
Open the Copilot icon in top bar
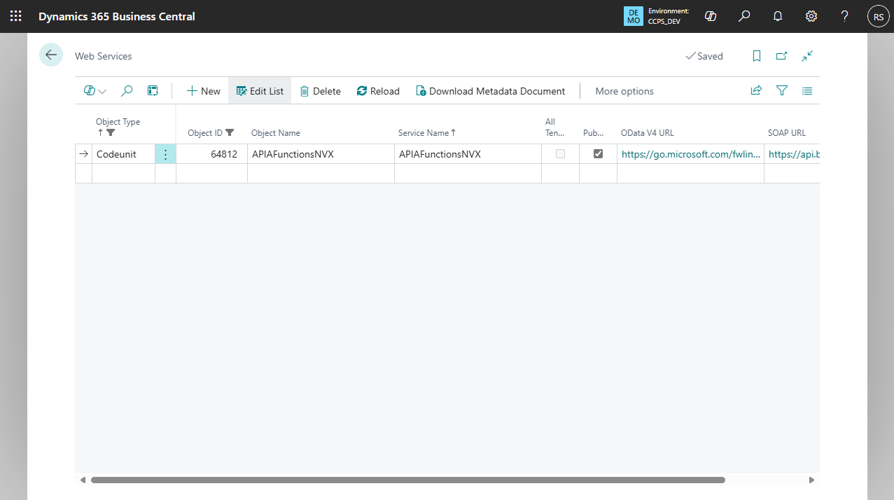(711, 16)
